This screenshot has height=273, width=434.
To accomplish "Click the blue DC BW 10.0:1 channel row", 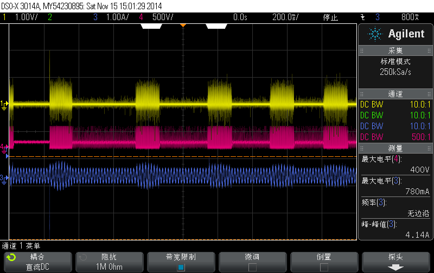I will [x=395, y=126].
